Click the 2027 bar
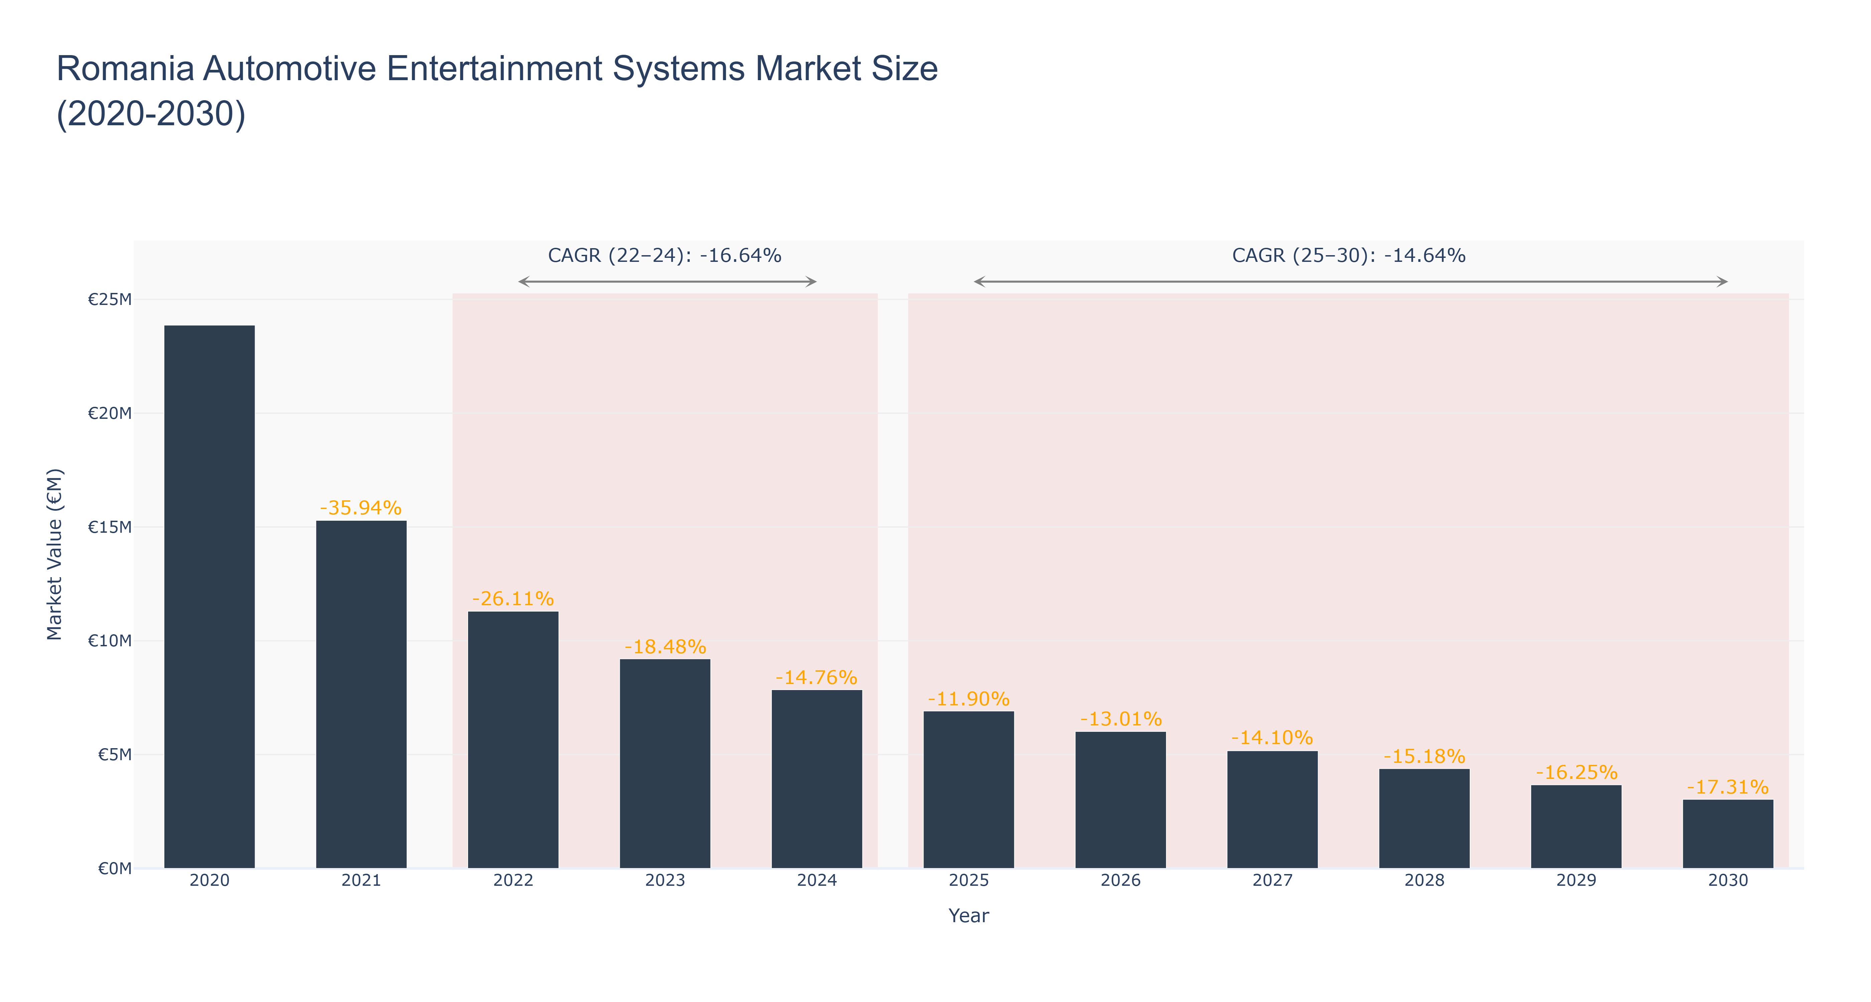1871x1002 pixels. (1272, 809)
